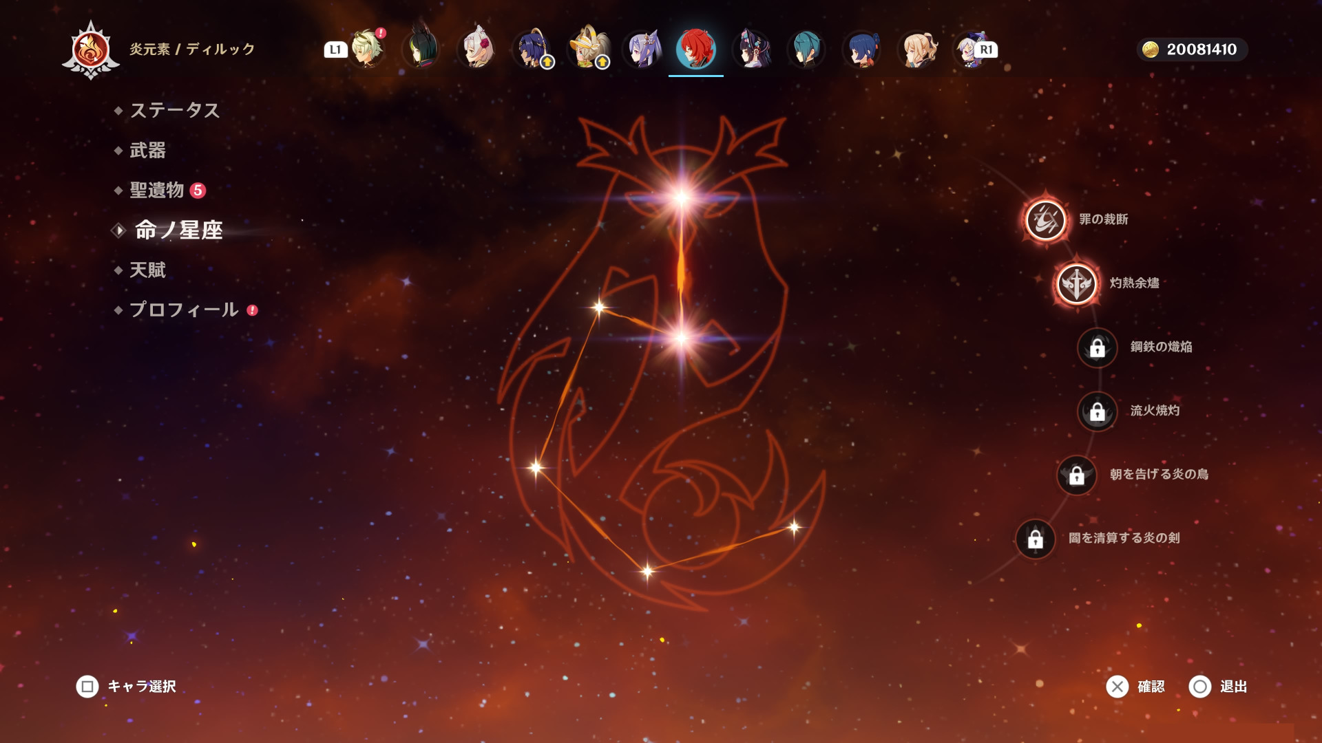The width and height of the screenshot is (1322, 743).
Task: Click the Mora coin balance
Action: click(x=1192, y=50)
